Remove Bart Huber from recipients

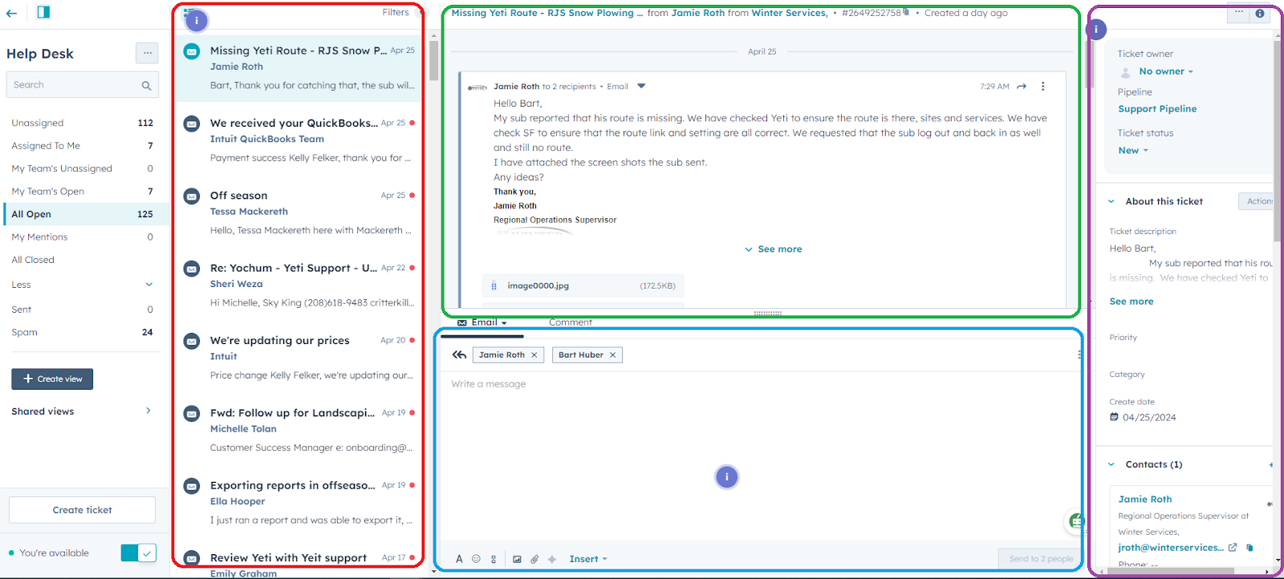613,354
